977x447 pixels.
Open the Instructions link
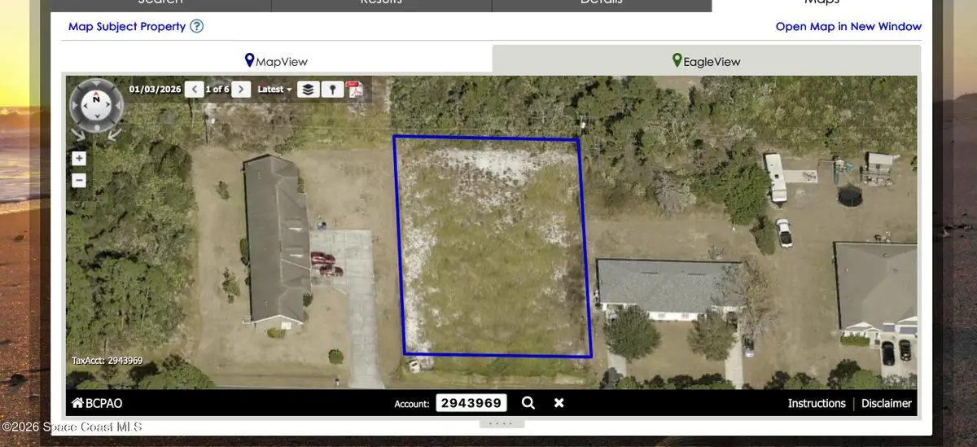click(x=817, y=403)
